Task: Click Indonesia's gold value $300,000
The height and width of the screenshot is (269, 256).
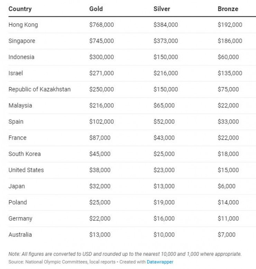Action: click(x=101, y=57)
